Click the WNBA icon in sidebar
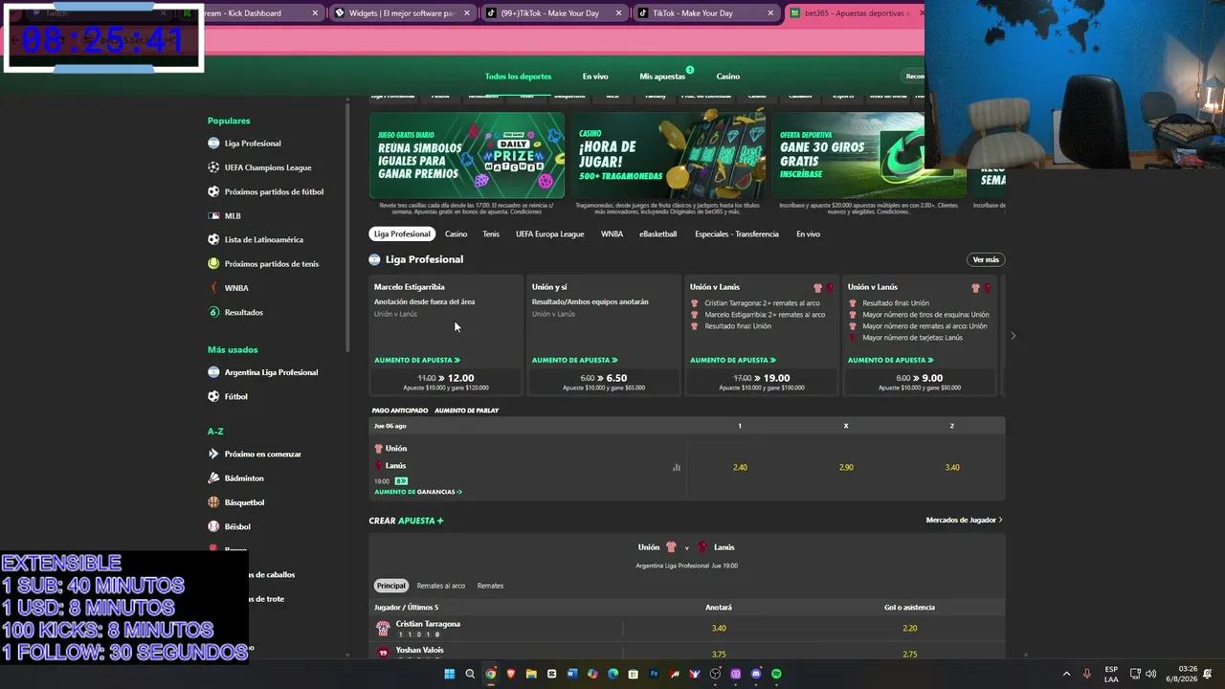This screenshot has height=689, width=1225. 213,288
